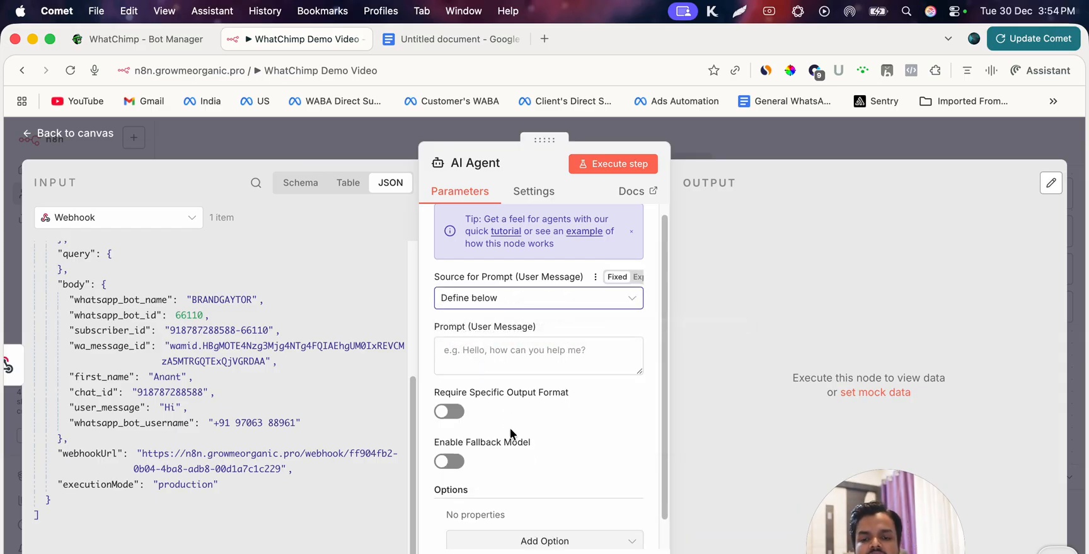Viewport: 1089px width, 554px height.
Task: Click the set mock data link
Action: click(x=875, y=393)
